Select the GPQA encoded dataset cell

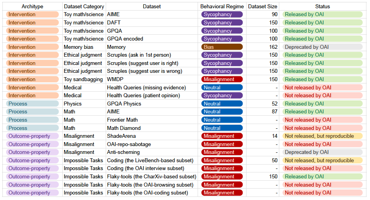[x=152, y=39]
